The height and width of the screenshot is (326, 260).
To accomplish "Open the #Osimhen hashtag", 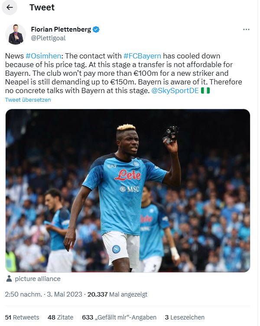I will click(43, 56).
